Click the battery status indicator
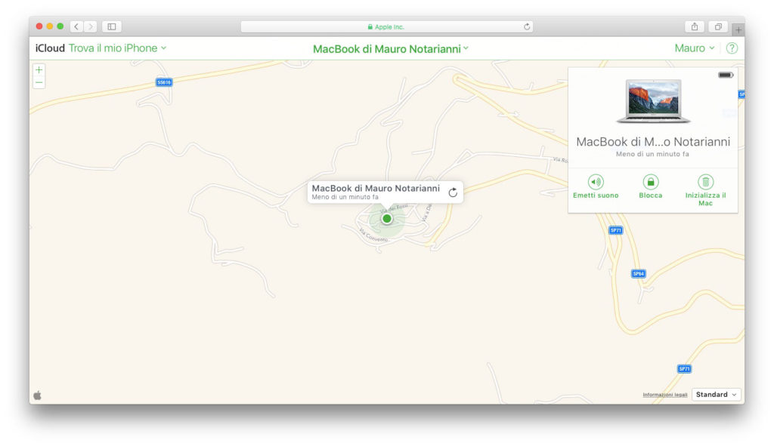Viewport: 774px width, 446px height. pos(726,75)
